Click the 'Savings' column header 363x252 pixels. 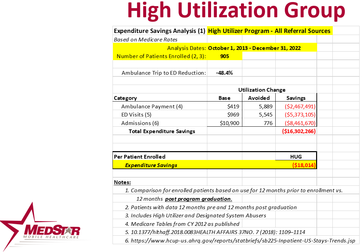point(296,98)
